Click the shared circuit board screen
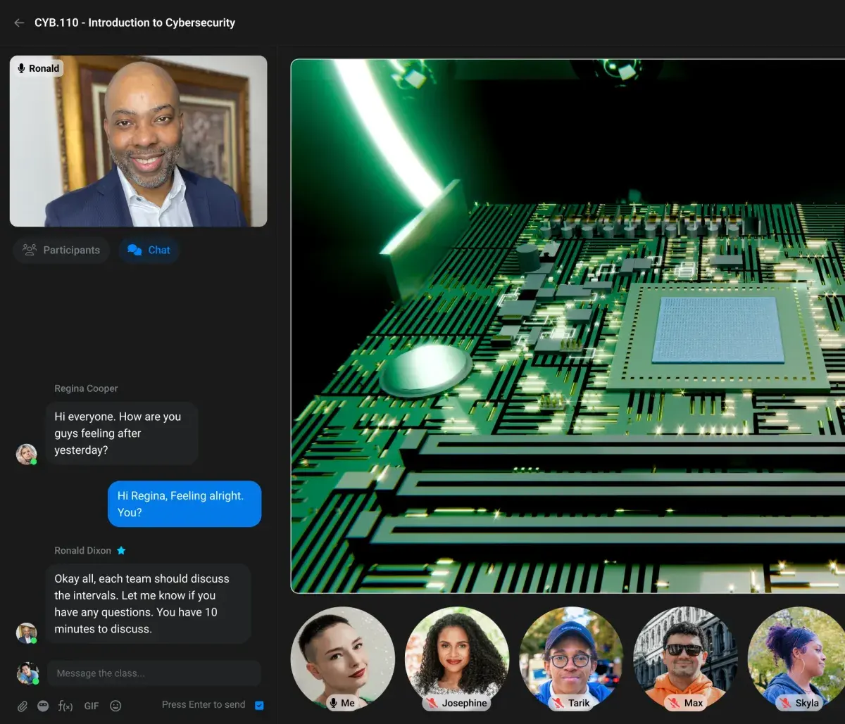The image size is (845, 724). pyautogui.click(x=568, y=326)
